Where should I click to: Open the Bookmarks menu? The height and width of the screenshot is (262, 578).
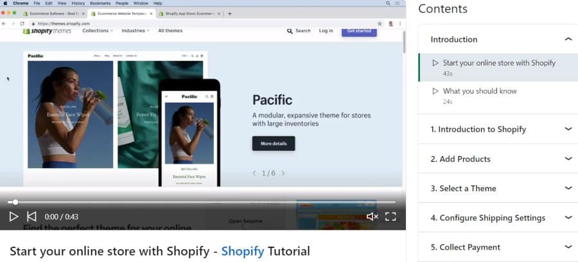click(100, 3)
